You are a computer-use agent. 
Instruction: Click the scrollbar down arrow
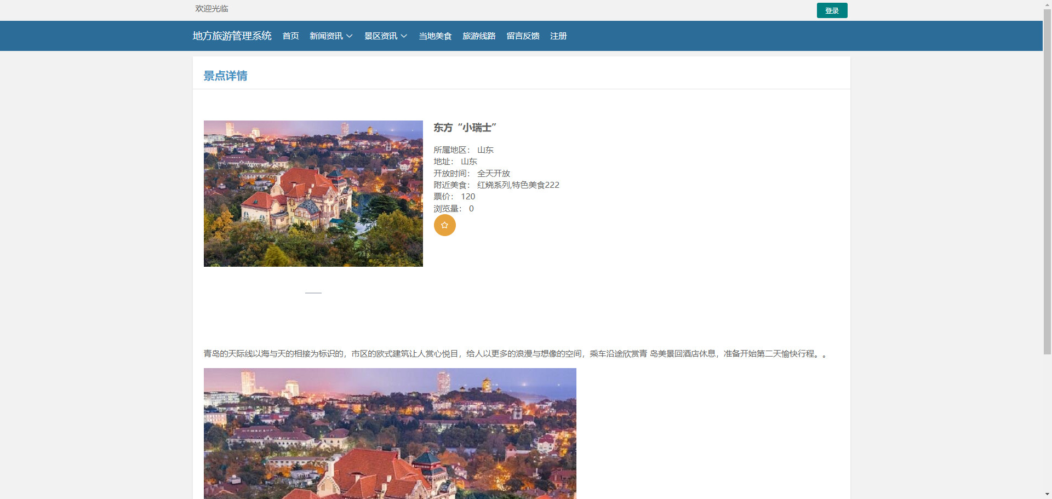pyautogui.click(x=1047, y=495)
